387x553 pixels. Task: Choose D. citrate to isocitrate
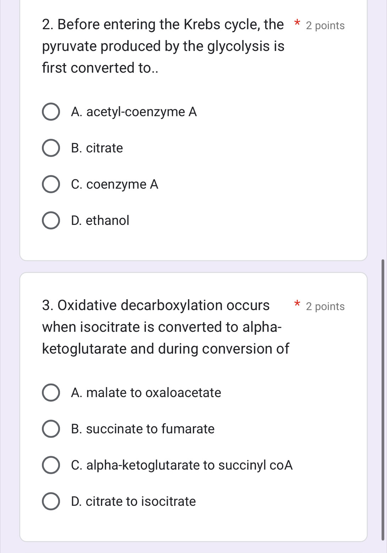51,501
